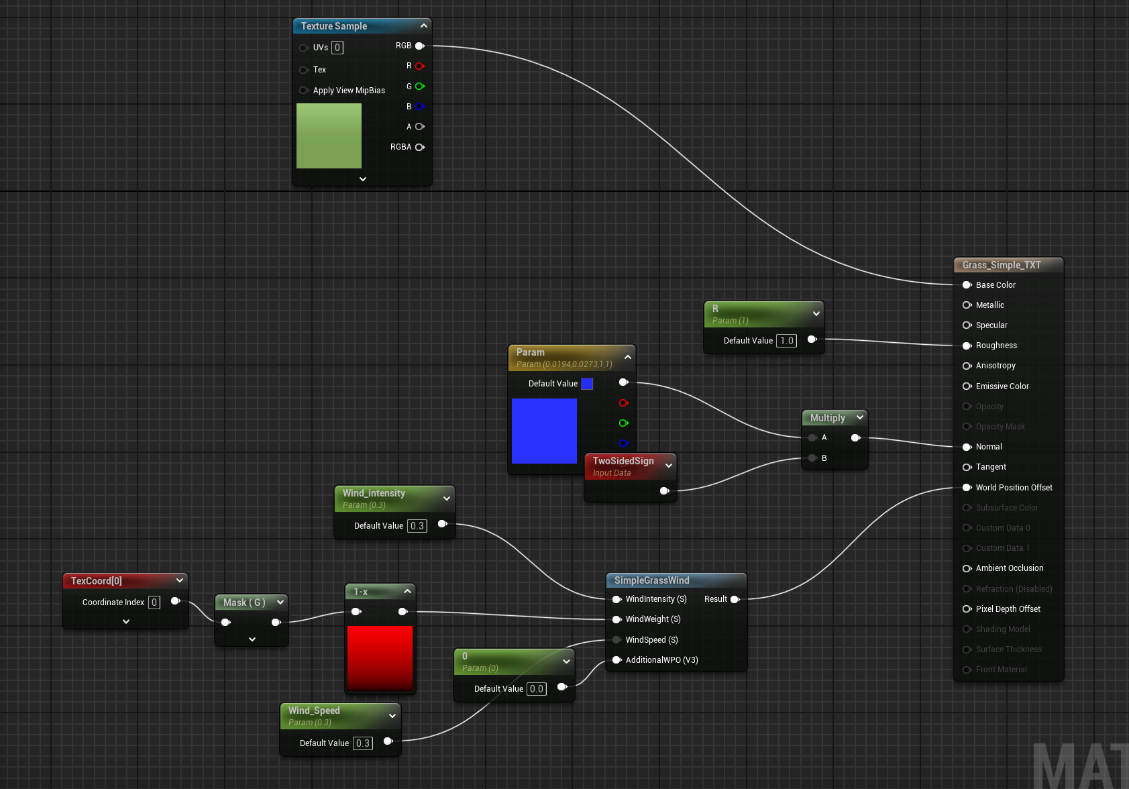
Task: Click the Normal input pin on Grass_Simple_TXT
Action: [x=967, y=447]
